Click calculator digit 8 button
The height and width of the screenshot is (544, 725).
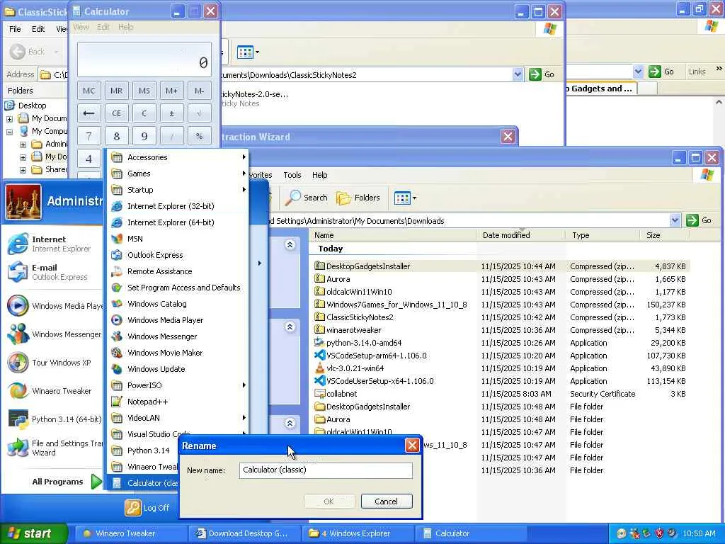(x=117, y=136)
